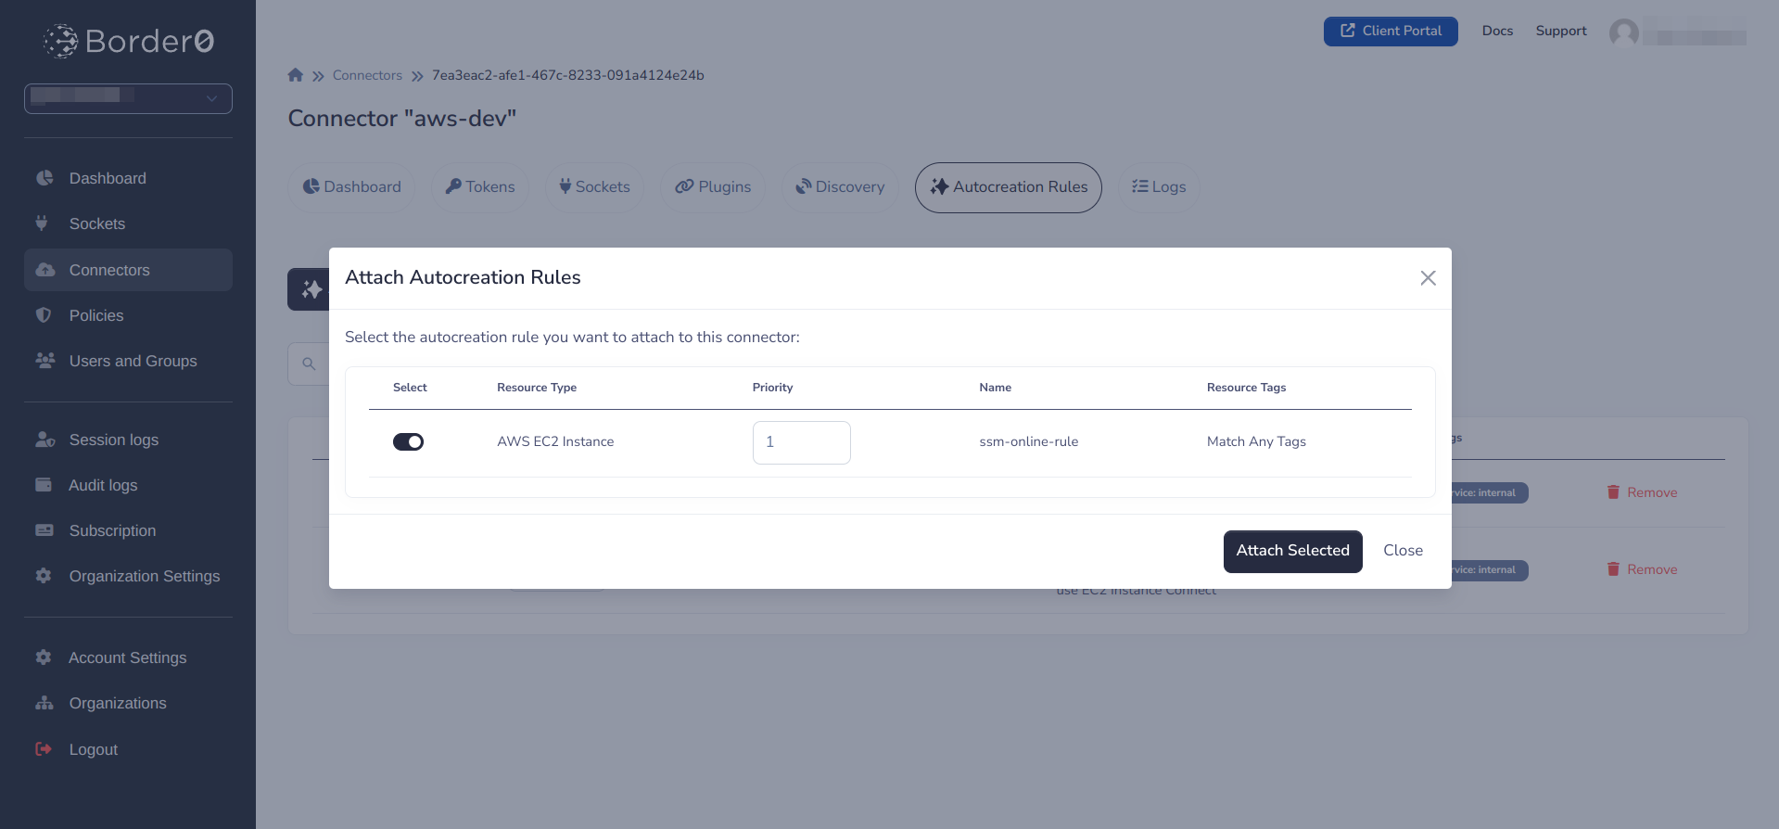Click the Connectors breadcrumb link
The image size is (1779, 829).
click(x=367, y=75)
